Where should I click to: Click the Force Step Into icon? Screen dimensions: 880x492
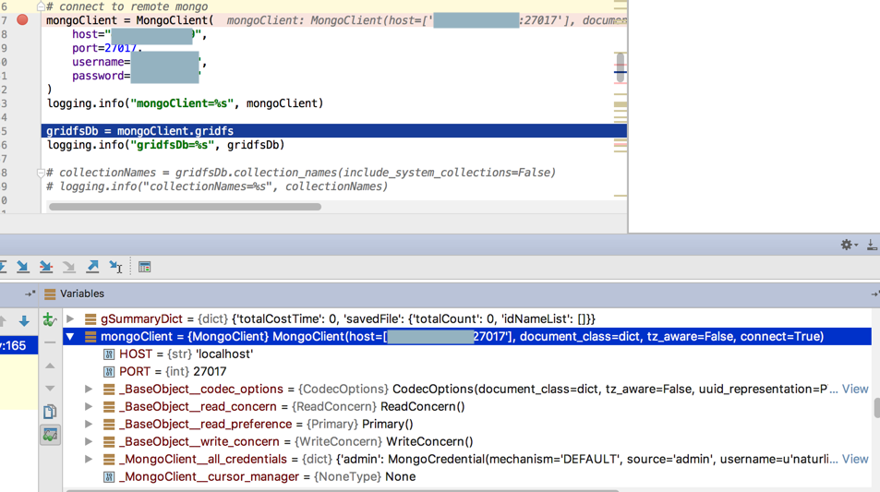69,267
